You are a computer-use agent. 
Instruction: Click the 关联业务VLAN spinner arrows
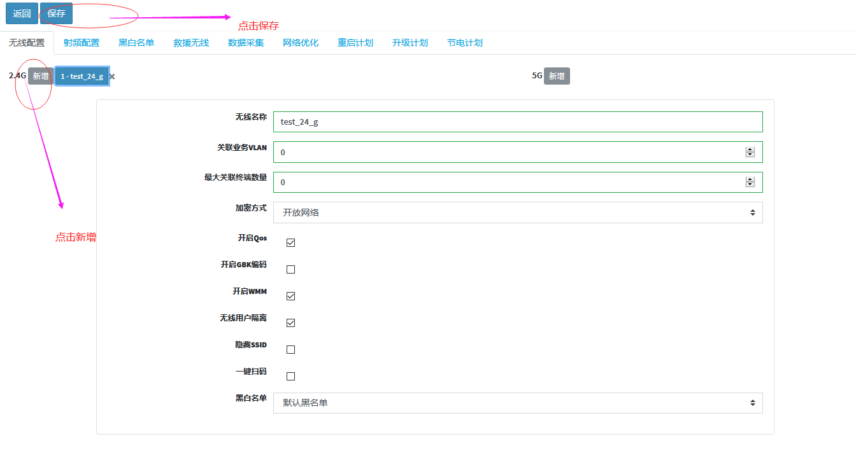tap(750, 152)
